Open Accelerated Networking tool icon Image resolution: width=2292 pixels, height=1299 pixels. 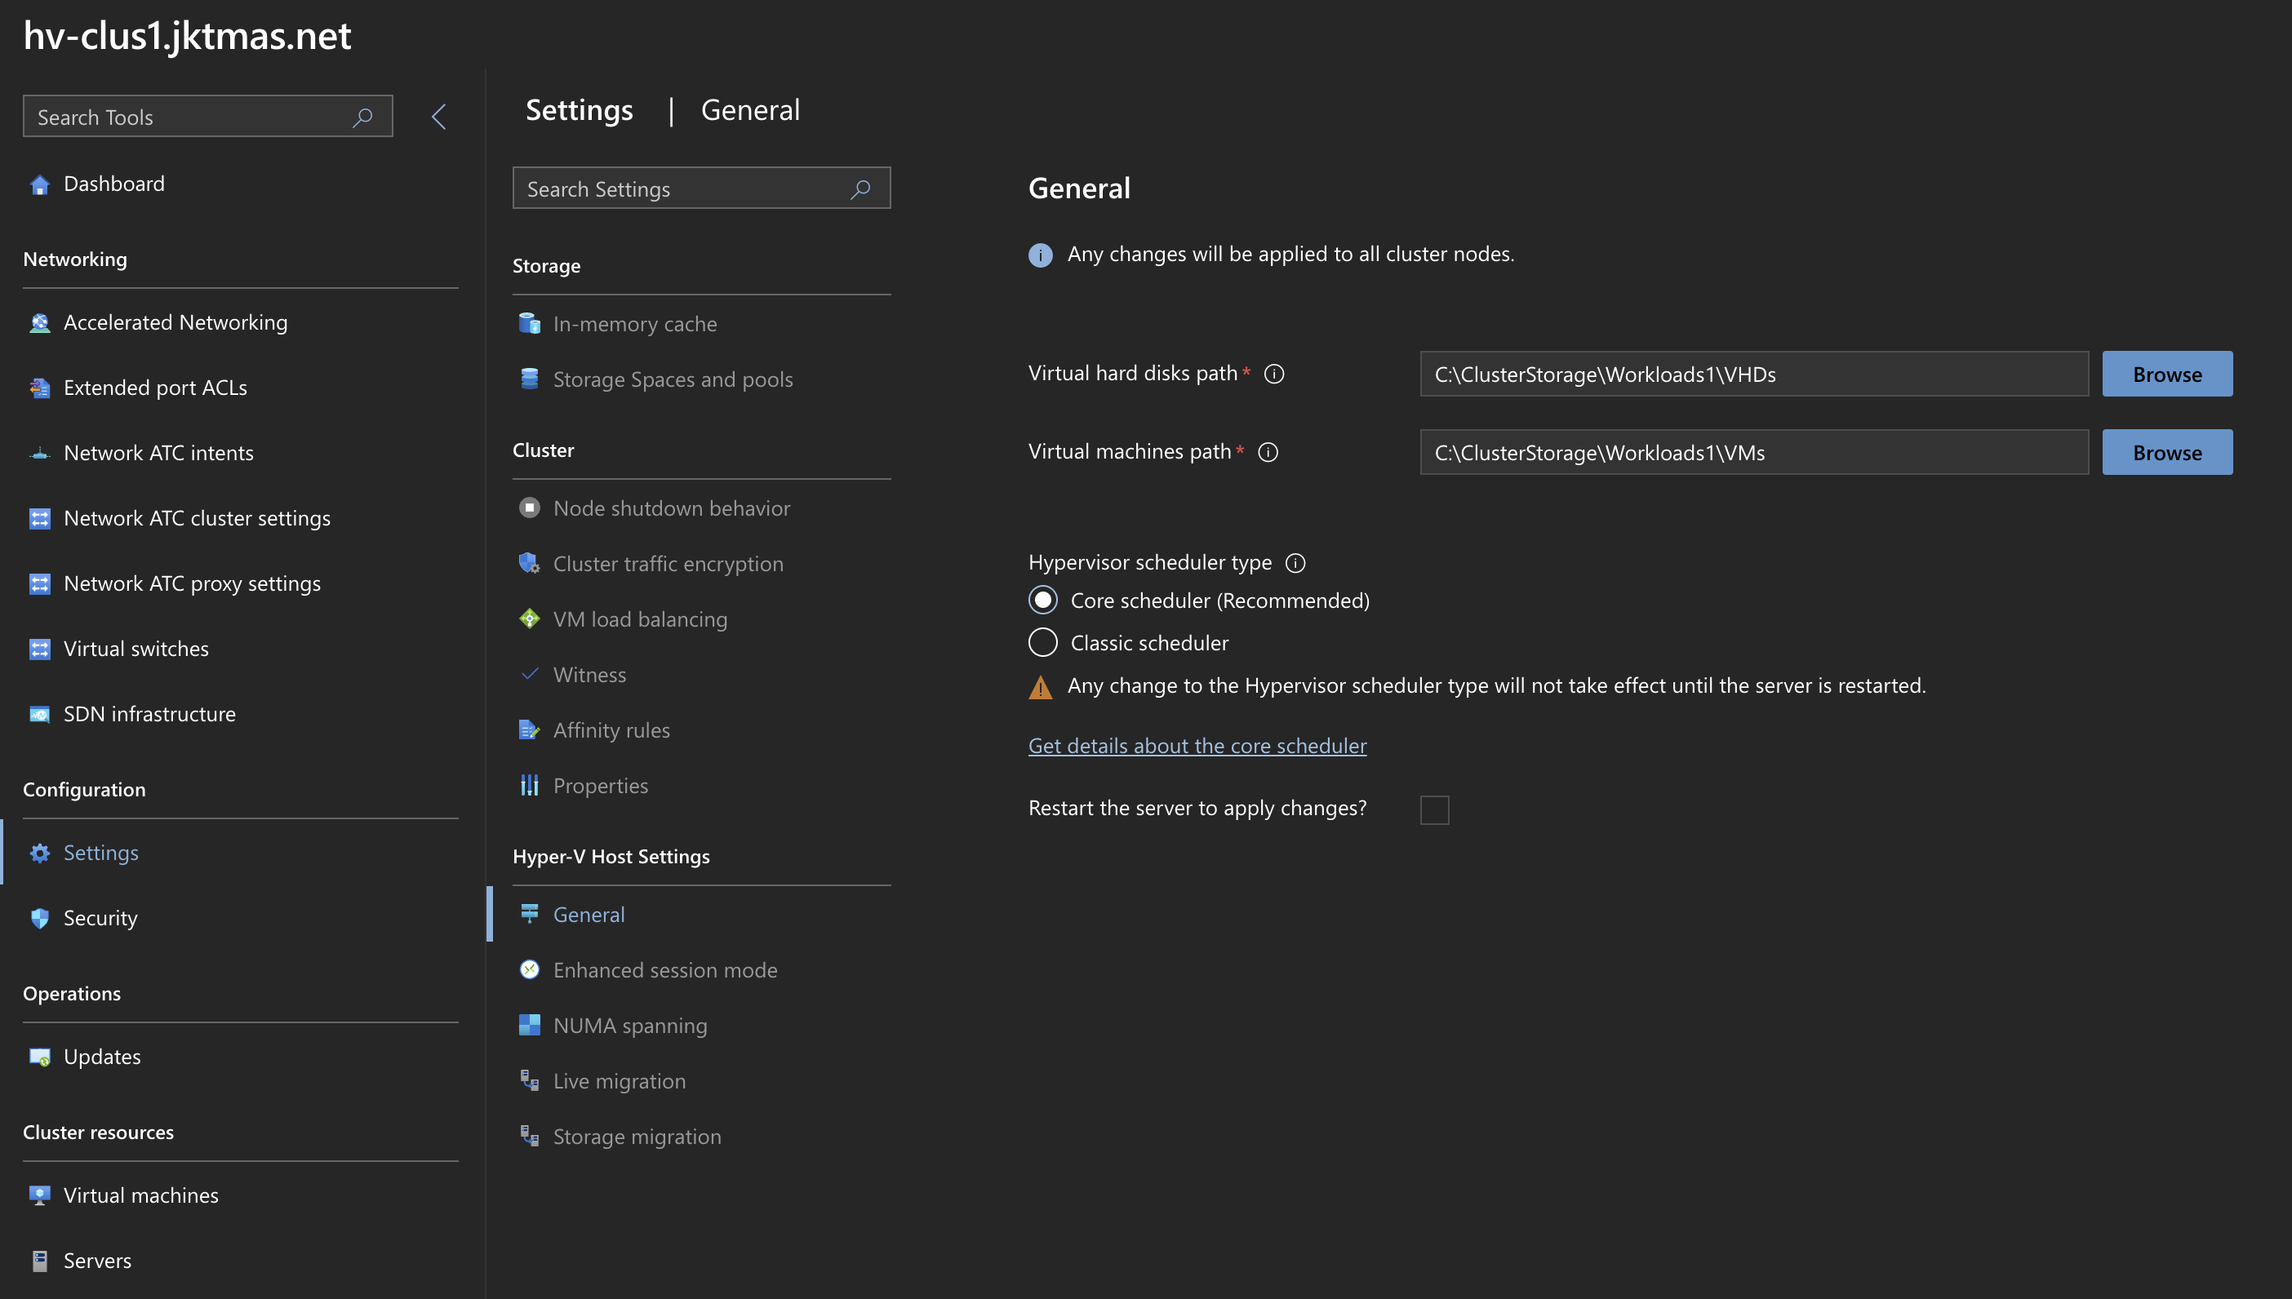pos(39,323)
